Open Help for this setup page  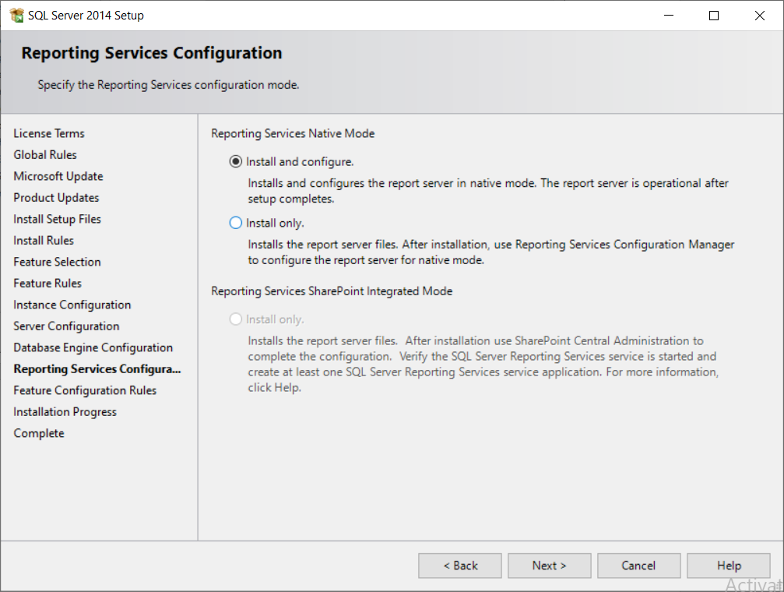tap(729, 566)
